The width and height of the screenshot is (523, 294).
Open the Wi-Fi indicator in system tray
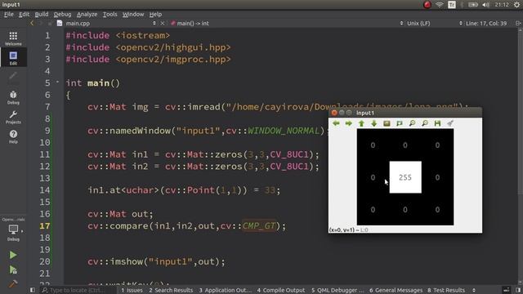click(x=440, y=5)
